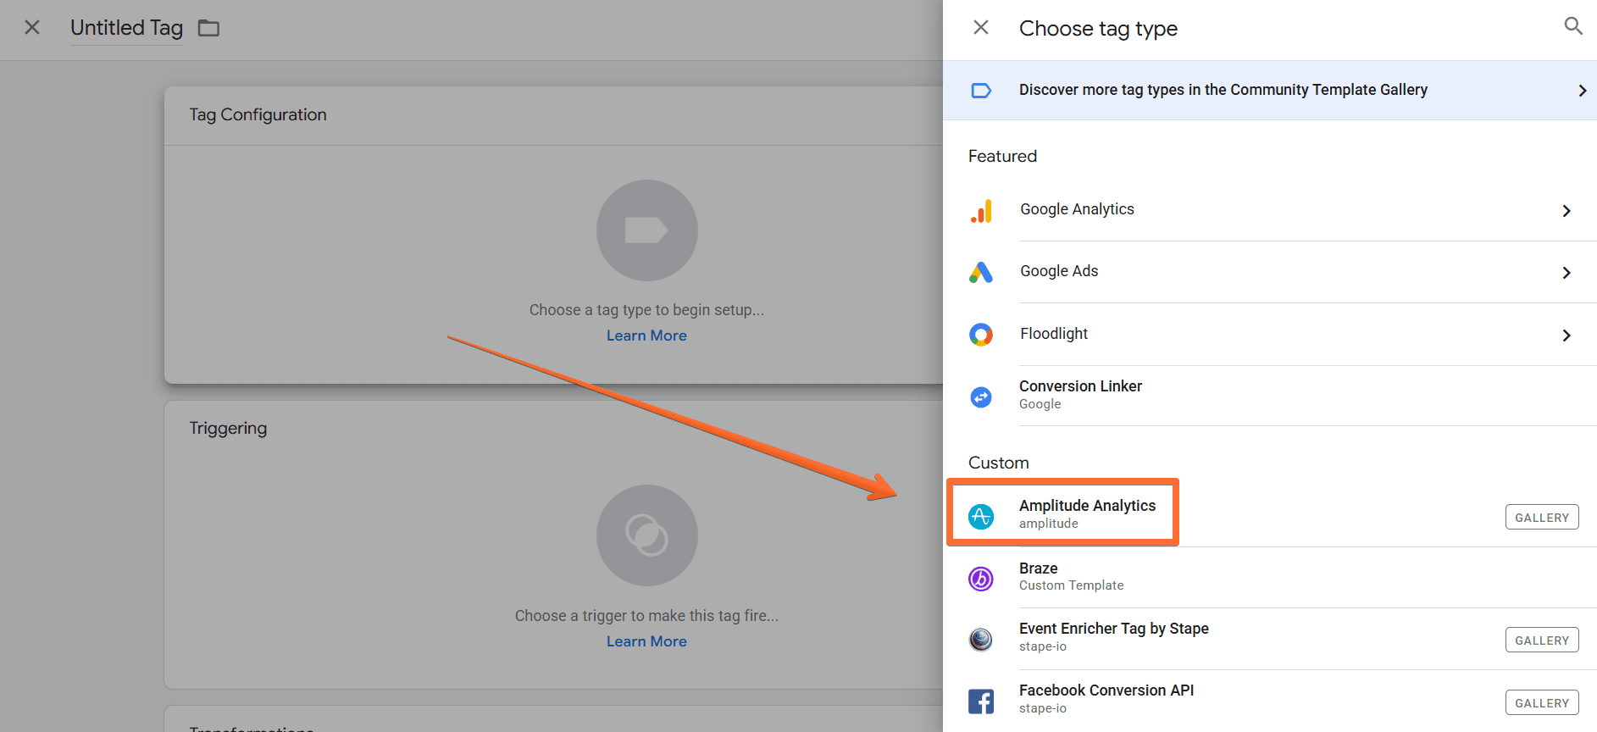Click the Triggering section heading

228,428
